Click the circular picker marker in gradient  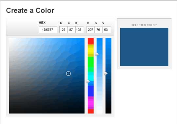tap(69, 73)
